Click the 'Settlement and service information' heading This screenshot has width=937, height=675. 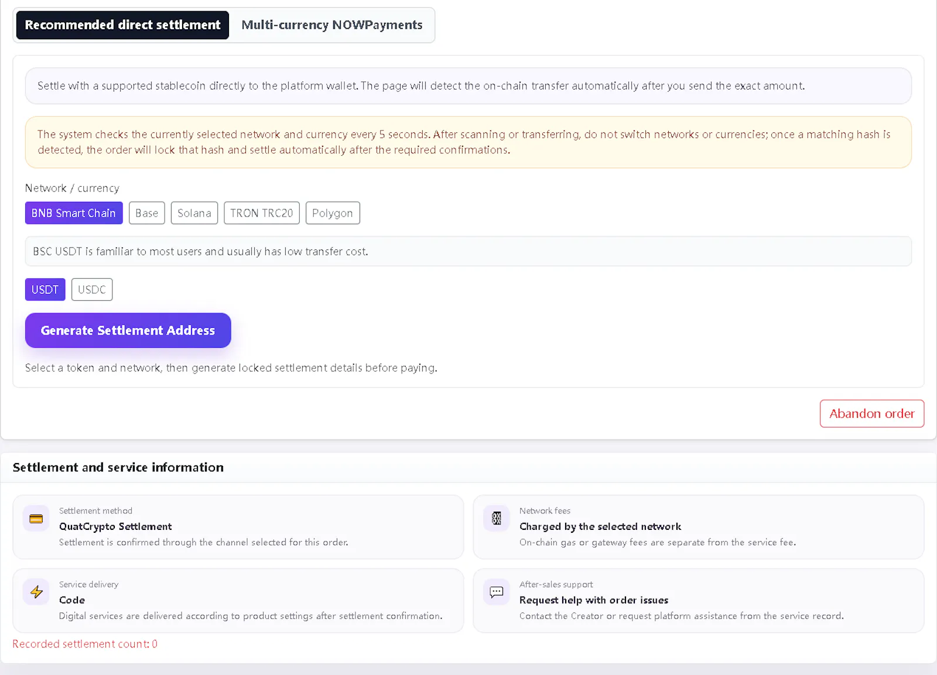click(x=118, y=467)
